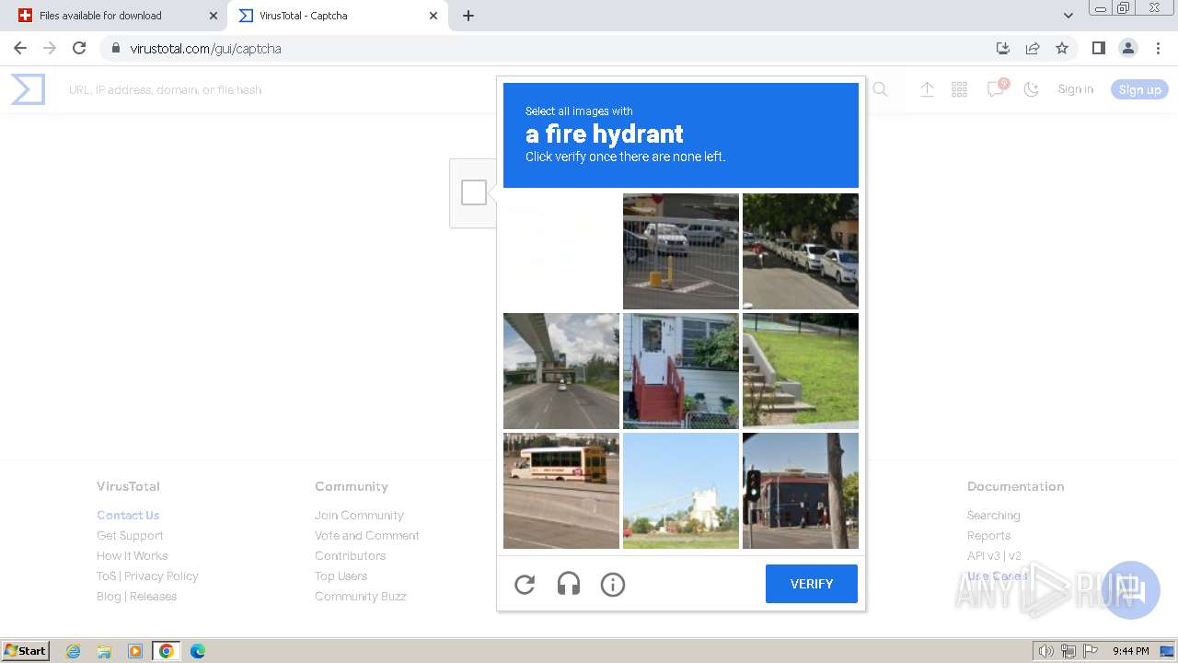
Task: Go back with the browser back arrow
Action: 20,48
